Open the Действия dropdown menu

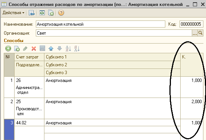click(13, 13)
